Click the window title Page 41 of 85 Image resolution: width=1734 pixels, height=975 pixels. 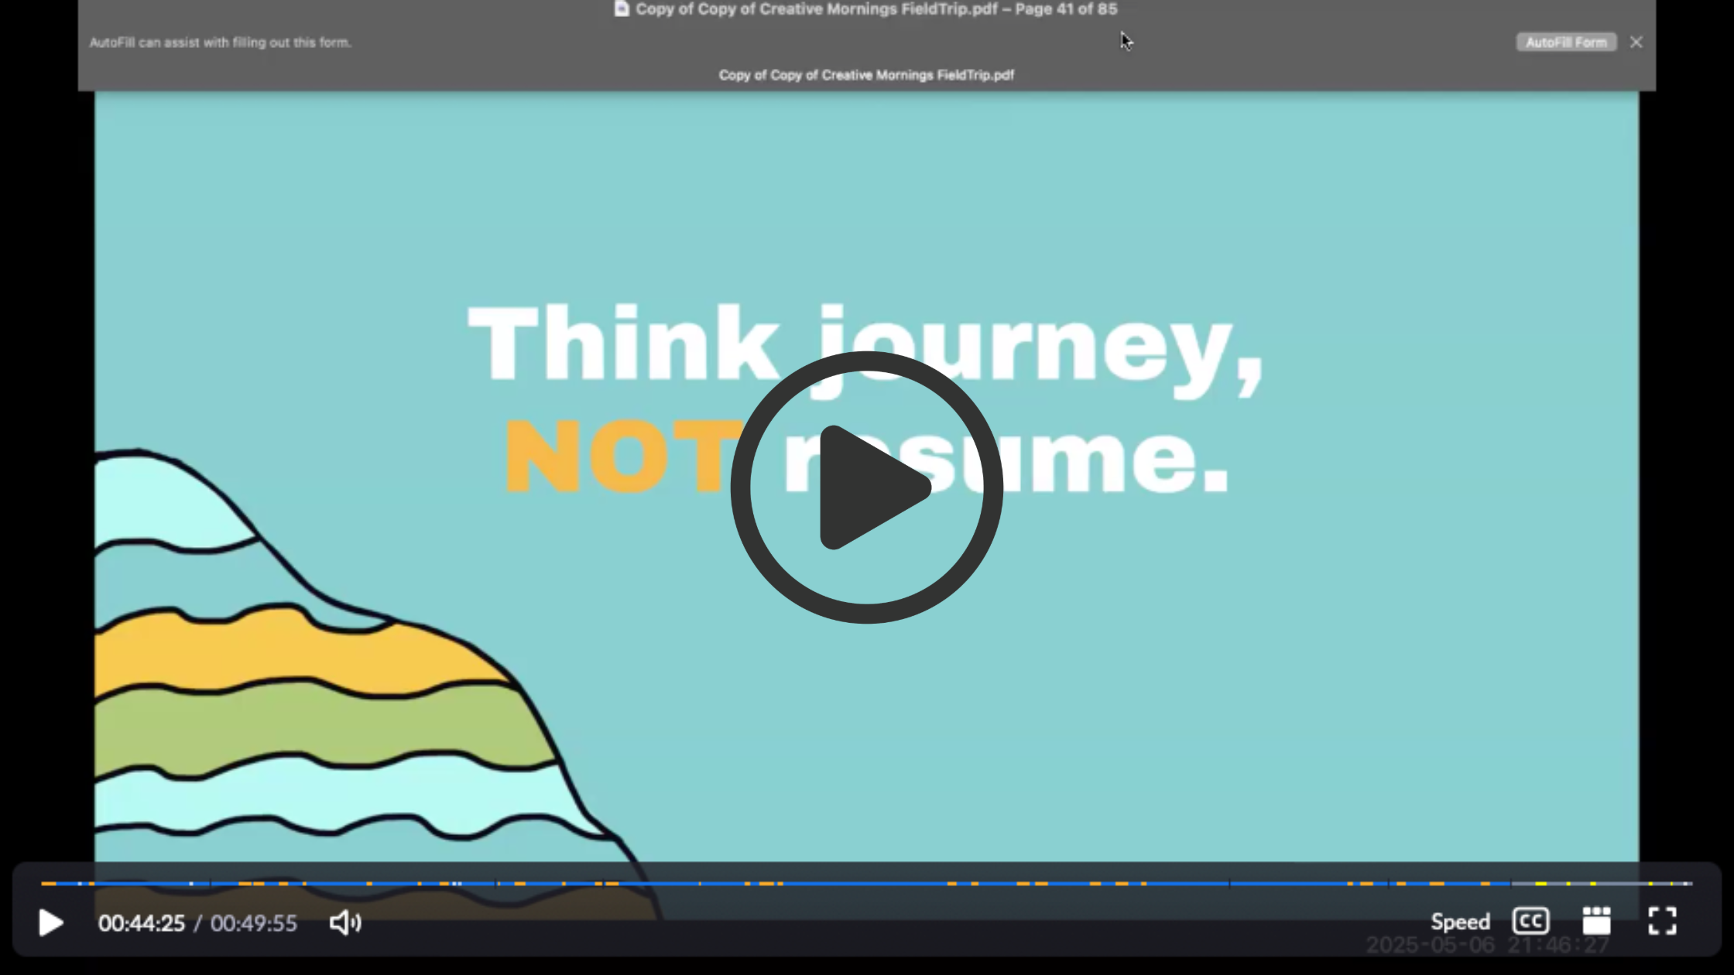coord(1066,9)
